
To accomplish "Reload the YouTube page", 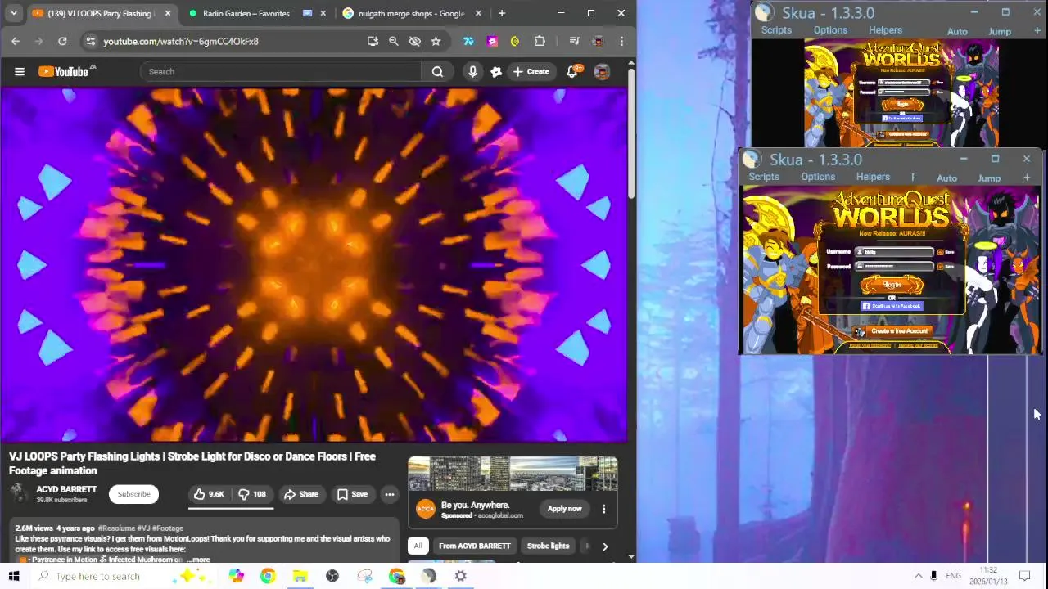I will click(62, 41).
